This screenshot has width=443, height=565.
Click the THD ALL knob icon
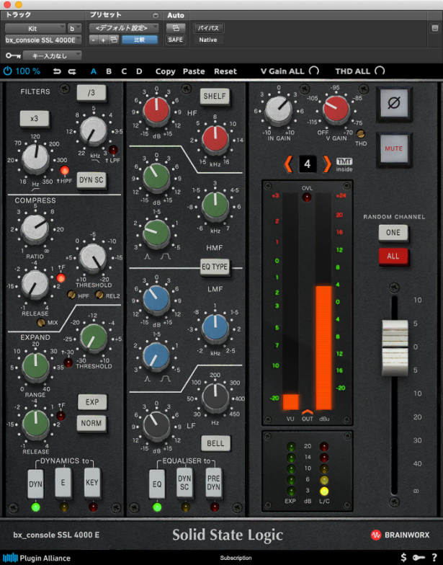pyautogui.click(x=380, y=71)
